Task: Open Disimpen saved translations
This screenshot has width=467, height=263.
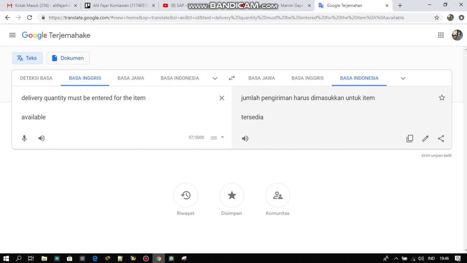Action: tap(232, 195)
